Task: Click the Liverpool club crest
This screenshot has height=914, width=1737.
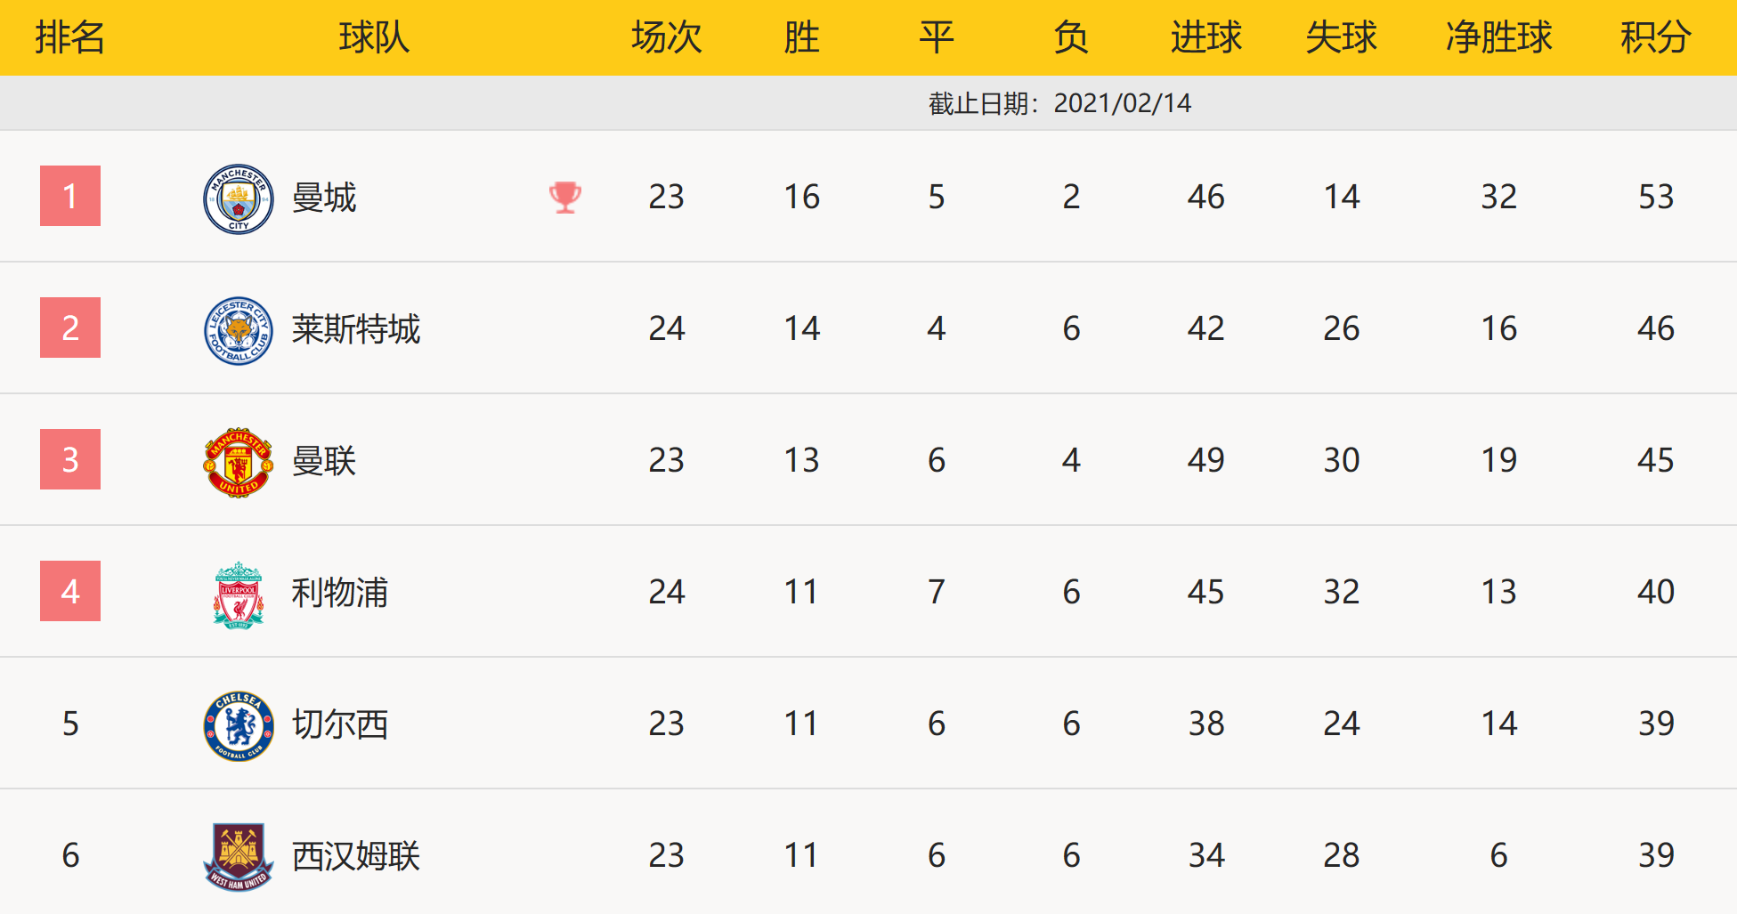Action: [239, 595]
